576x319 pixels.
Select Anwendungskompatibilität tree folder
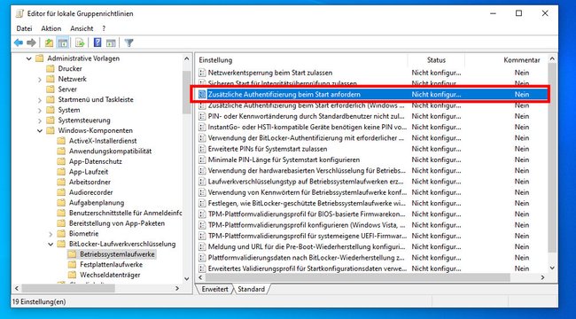point(110,151)
